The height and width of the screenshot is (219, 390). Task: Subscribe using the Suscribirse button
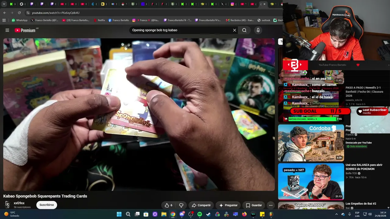pyautogui.click(x=47, y=205)
